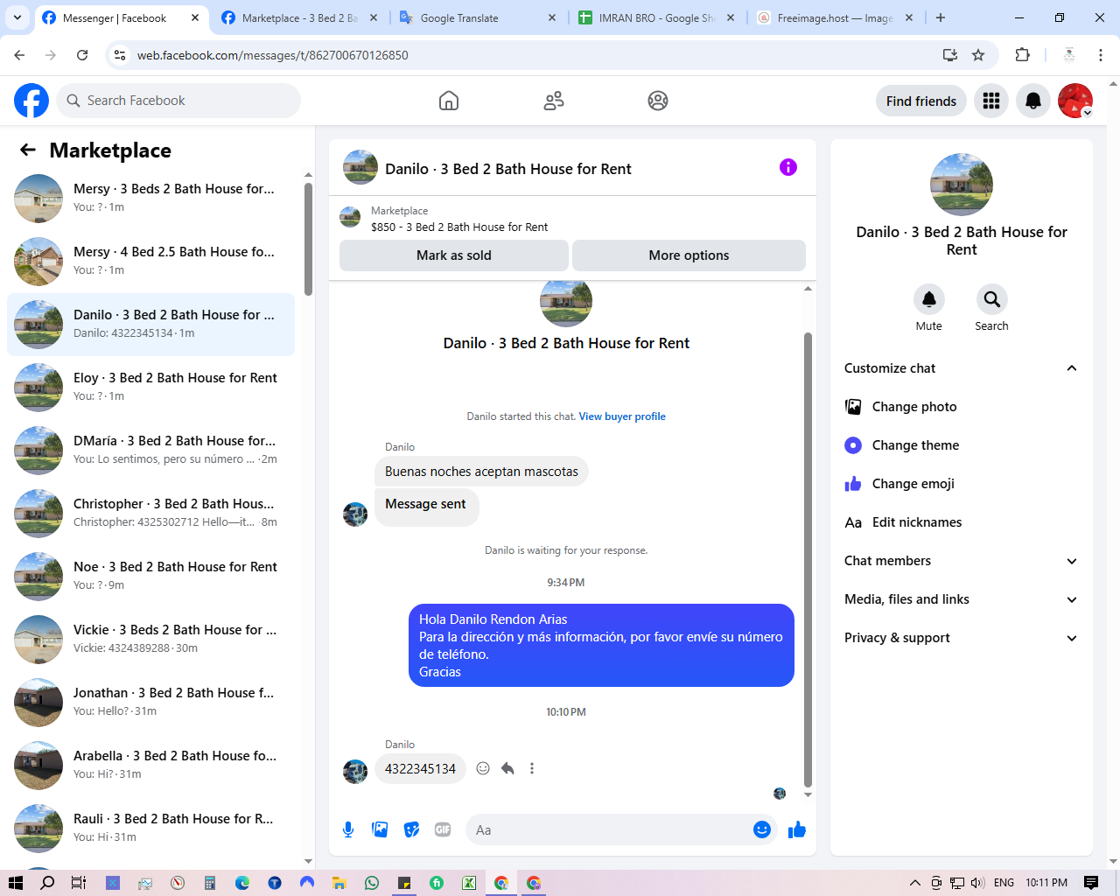Switch to Freeimage.host tab
The width and height of the screenshot is (1120, 896).
point(835,17)
